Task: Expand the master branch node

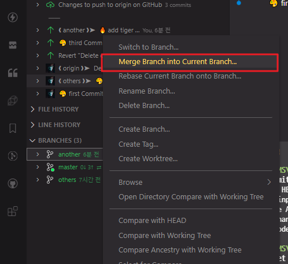Action: (38, 167)
